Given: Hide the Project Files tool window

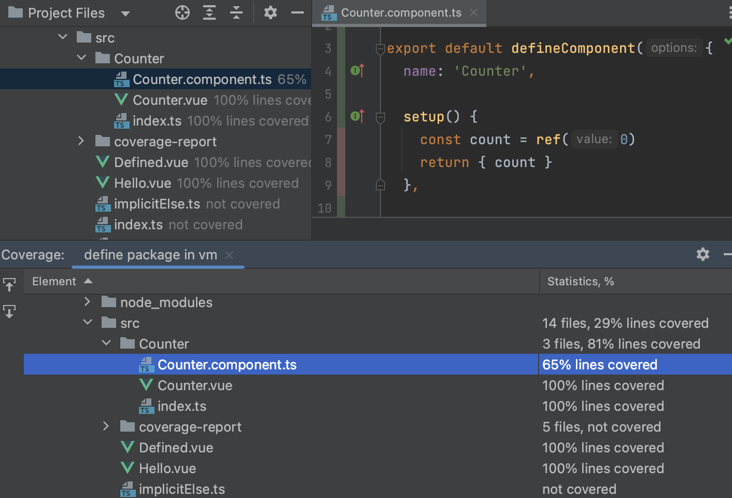Looking at the screenshot, I should tap(297, 12).
